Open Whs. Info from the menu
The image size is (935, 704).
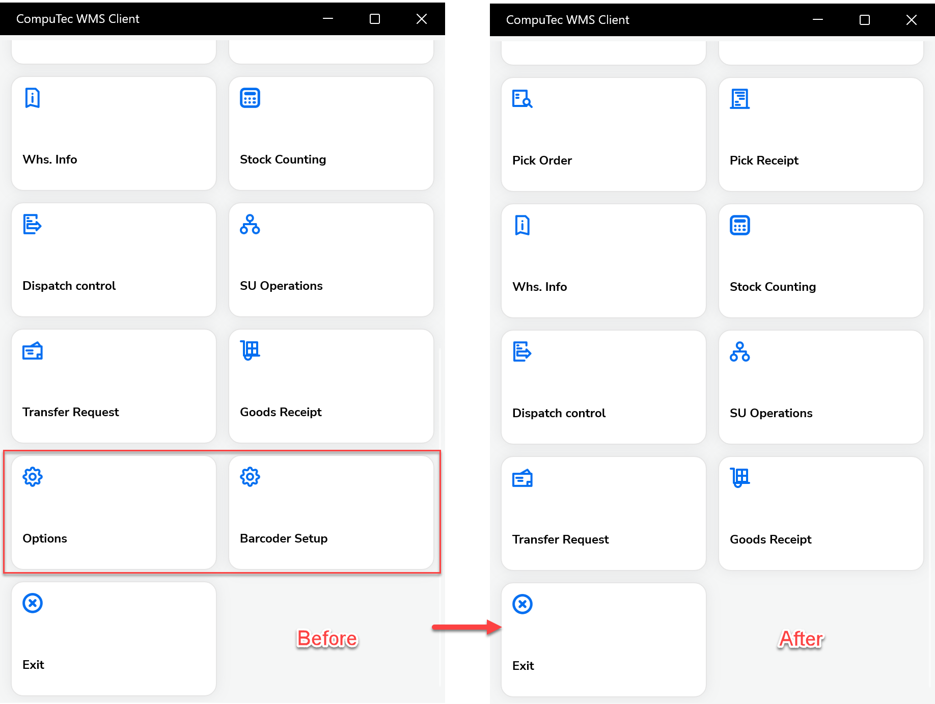(x=113, y=133)
